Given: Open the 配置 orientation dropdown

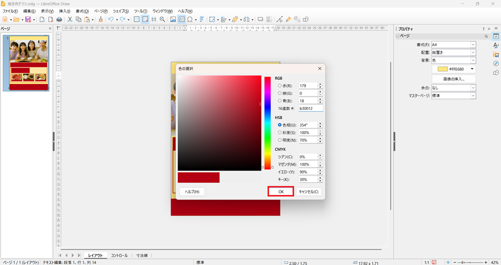Looking at the screenshot, I should (x=473, y=52).
